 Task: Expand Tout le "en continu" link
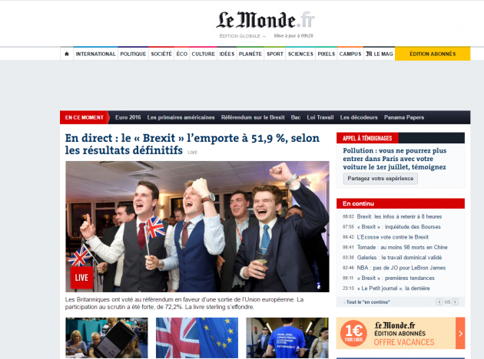(x=368, y=302)
